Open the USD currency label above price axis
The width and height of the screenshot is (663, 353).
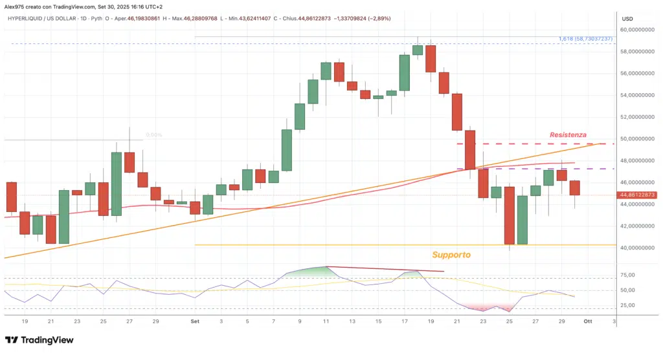tap(627, 18)
